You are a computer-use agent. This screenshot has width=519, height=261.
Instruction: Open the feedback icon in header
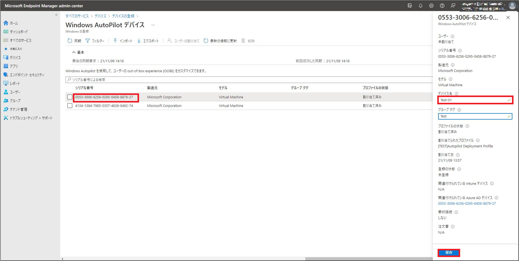point(453,5)
